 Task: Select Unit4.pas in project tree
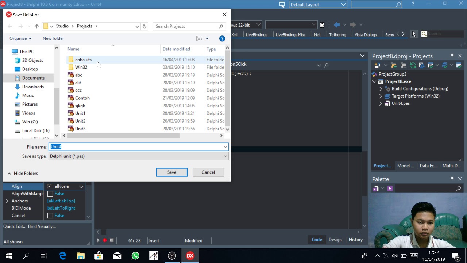pyautogui.click(x=401, y=103)
